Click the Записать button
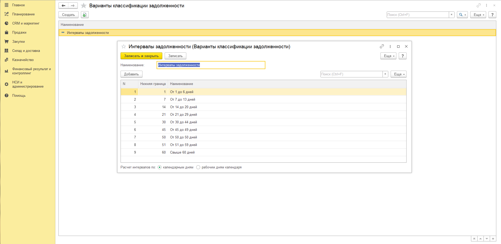This screenshot has width=501, height=244. (175, 56)
